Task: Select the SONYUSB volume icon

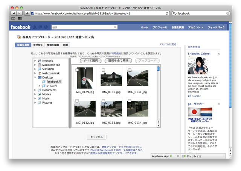Action: pyautogui.click(x=40, y=69)
